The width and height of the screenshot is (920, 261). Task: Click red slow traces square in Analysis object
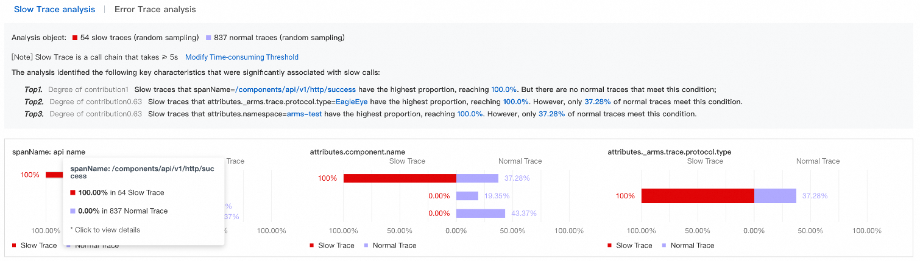[x=75, y=38]
